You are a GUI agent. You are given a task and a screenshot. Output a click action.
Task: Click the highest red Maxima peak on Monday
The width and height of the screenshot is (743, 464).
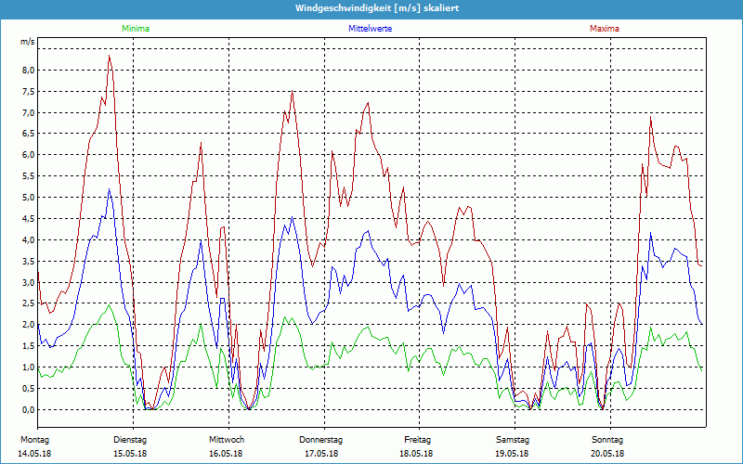coord(110,56)
